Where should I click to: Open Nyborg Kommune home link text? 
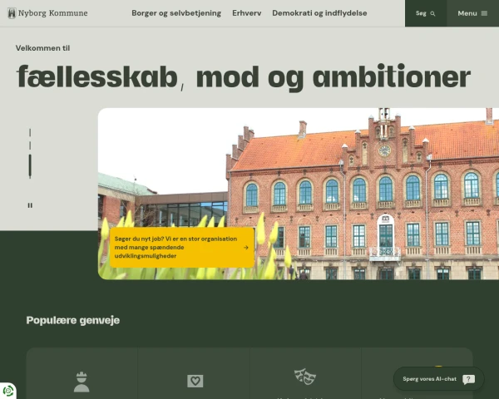click(53, 13)
